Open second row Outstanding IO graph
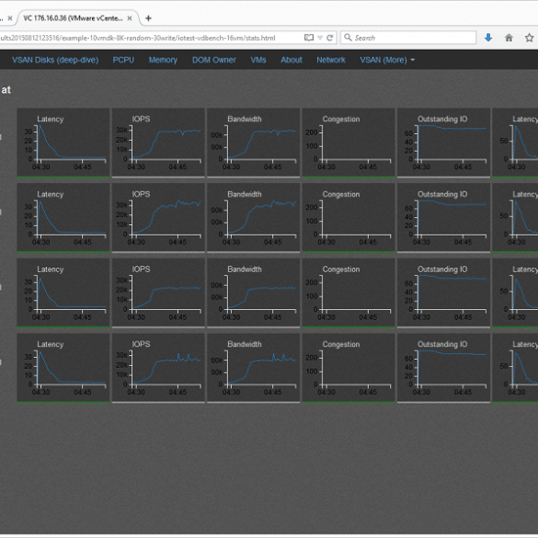Screen dimensions: 538x538 coord(443,218)
